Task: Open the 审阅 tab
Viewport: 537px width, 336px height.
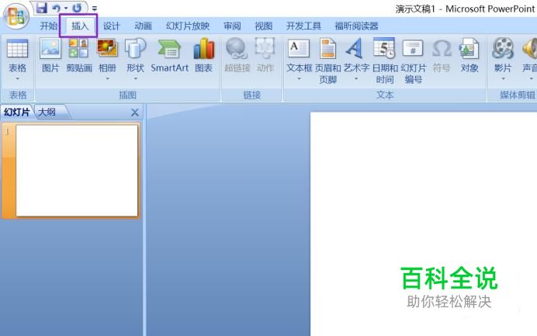Action: [232, 26]
